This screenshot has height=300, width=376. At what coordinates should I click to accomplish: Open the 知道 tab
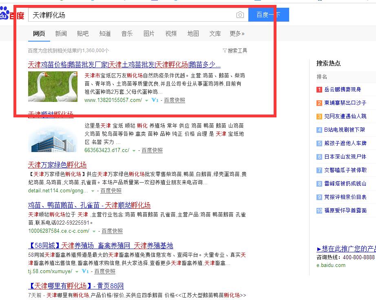coord(105,33)
